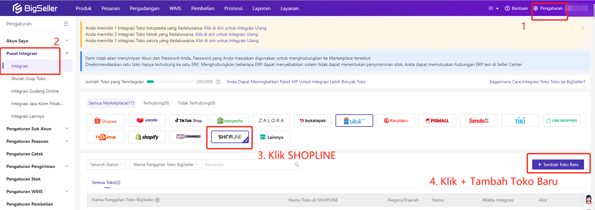Image resolution: width=595 pixels, height=210 pixels.
Task: Click the integrated store count progress bar
Action: pyautogui.click(x=170, y=82)
